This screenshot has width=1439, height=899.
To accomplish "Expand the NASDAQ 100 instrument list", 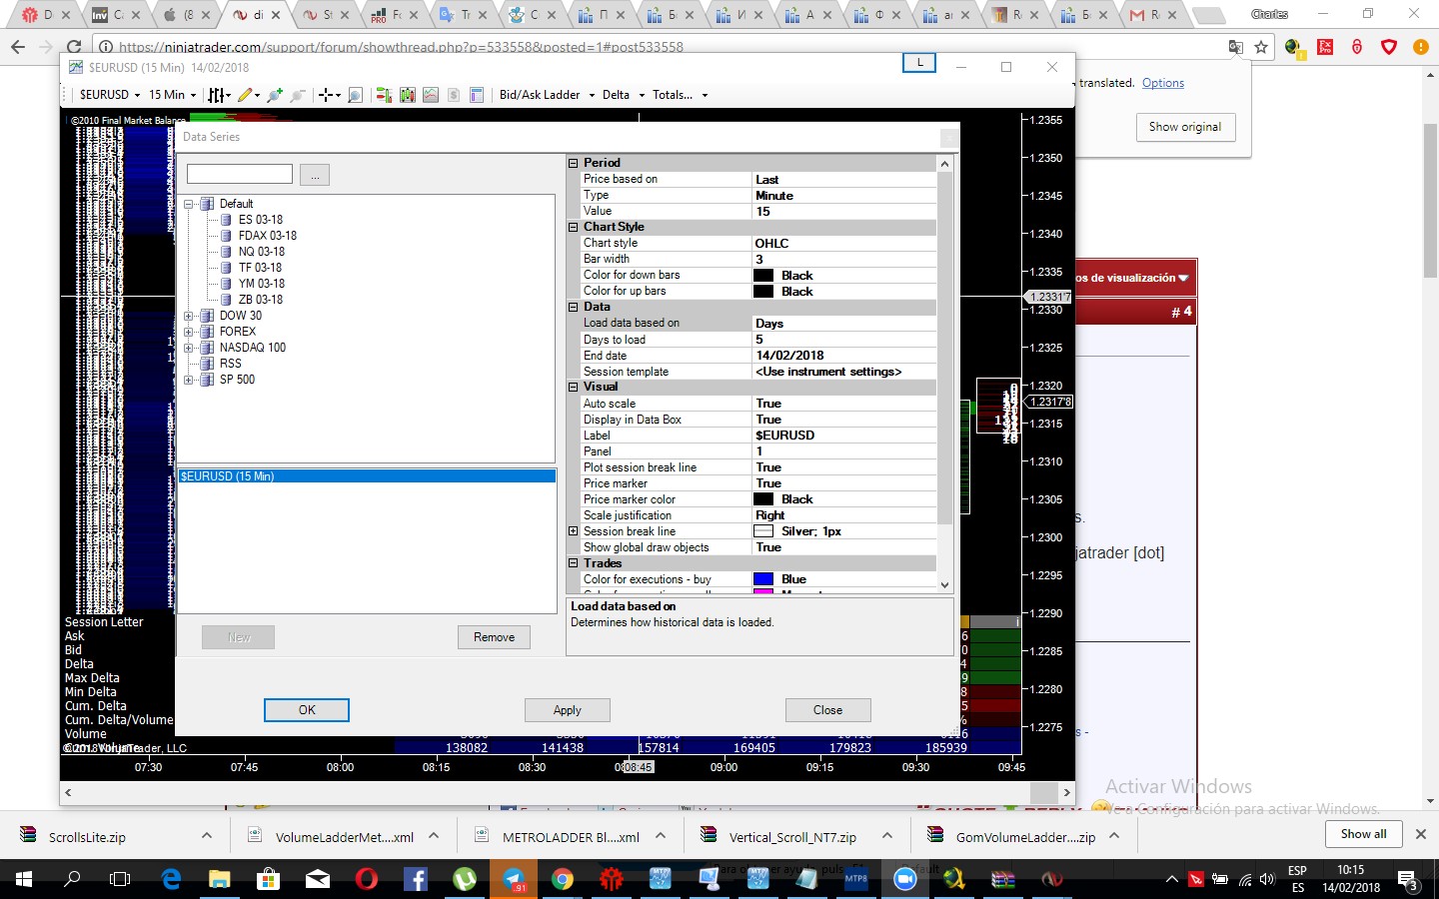I will (188, 348).
